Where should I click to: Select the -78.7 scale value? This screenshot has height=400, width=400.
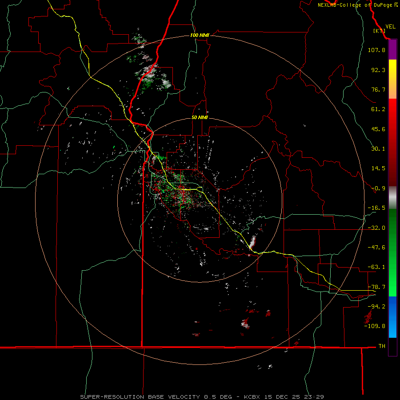376,287
